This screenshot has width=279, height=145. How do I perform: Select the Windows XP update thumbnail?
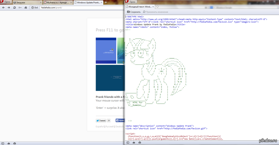[106, 50]
